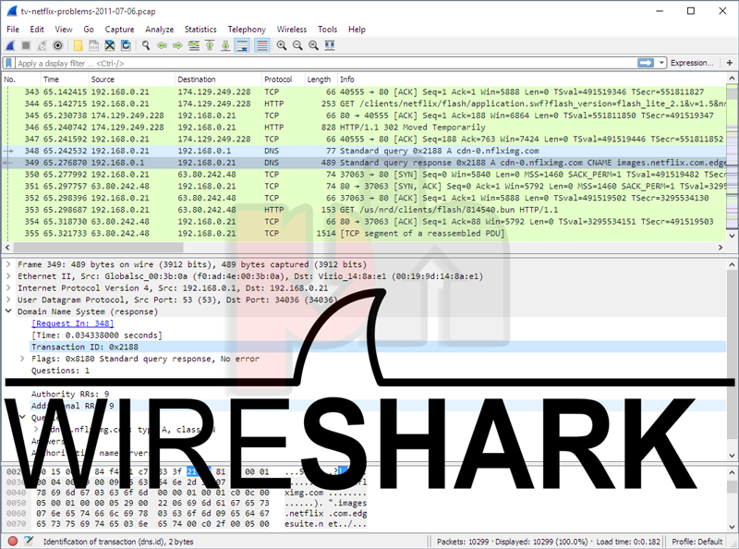Toggle packet list colorization
739x549 pixels.
tap(262, 45)
